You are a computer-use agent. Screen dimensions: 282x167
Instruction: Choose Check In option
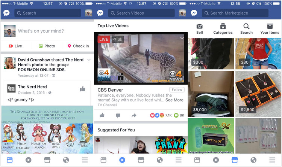[x=78, y=46]
